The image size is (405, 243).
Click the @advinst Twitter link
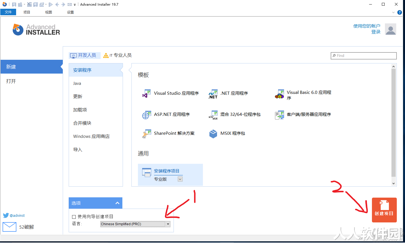(x=17, y=215)
